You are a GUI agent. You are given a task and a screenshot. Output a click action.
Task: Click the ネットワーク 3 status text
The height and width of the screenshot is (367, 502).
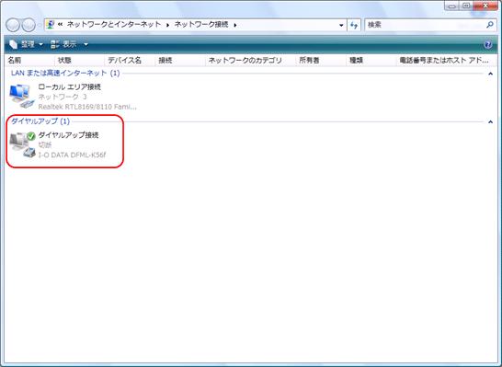point(63,97)
